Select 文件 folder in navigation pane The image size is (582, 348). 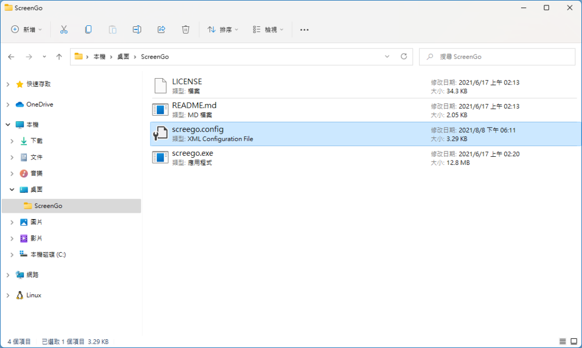[37, 157]
